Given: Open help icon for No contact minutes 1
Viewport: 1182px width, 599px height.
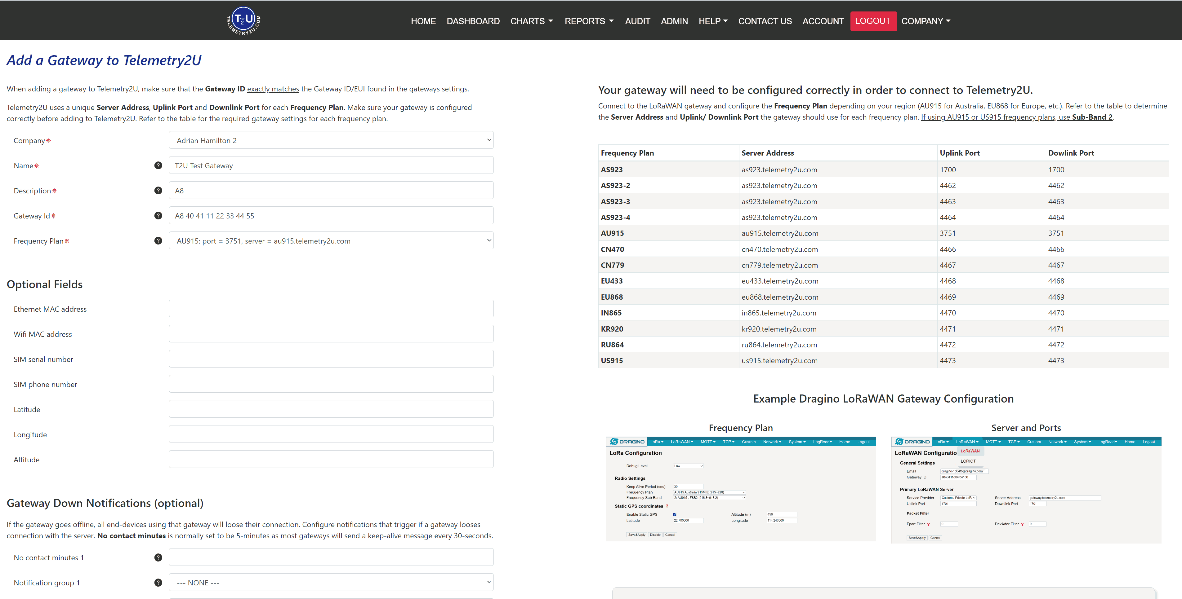Looking at the screenshot, I should pyautogui.click(x=158, y=557).
